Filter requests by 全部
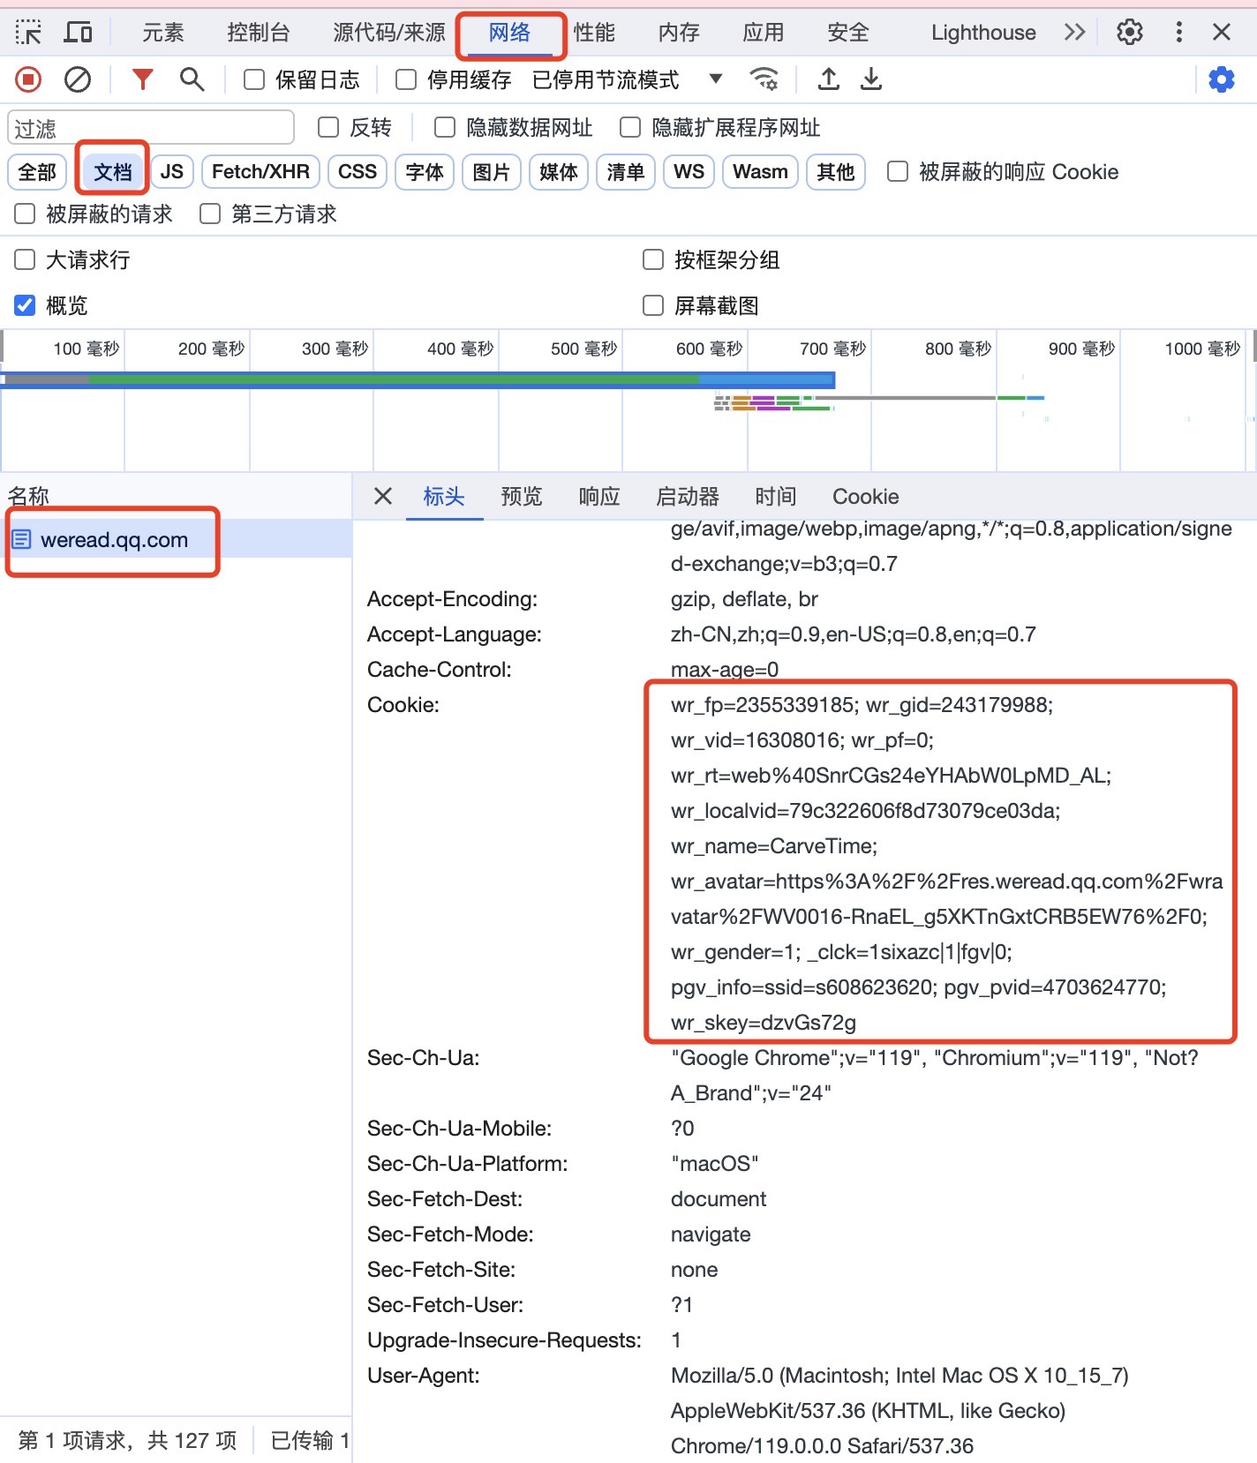This screenshot has width=1257, height=1463. (x=37, y=172)
